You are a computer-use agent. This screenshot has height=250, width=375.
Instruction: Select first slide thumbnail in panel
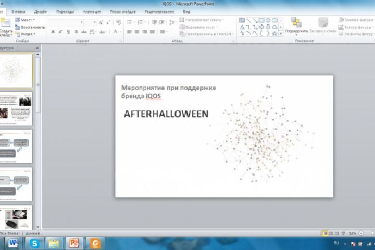tap(16, 71)
